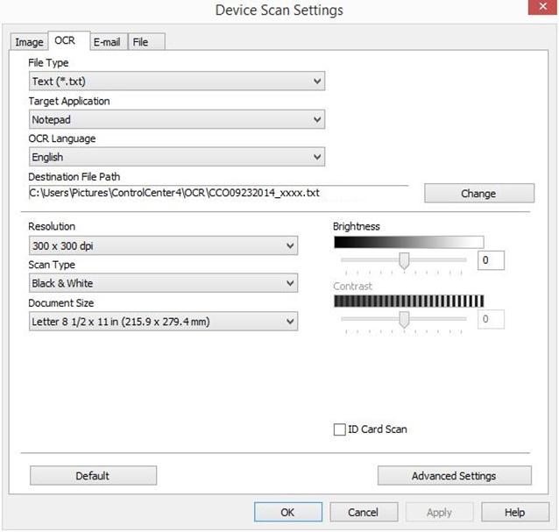Expand the File Type dropdown

click(176, 82)
